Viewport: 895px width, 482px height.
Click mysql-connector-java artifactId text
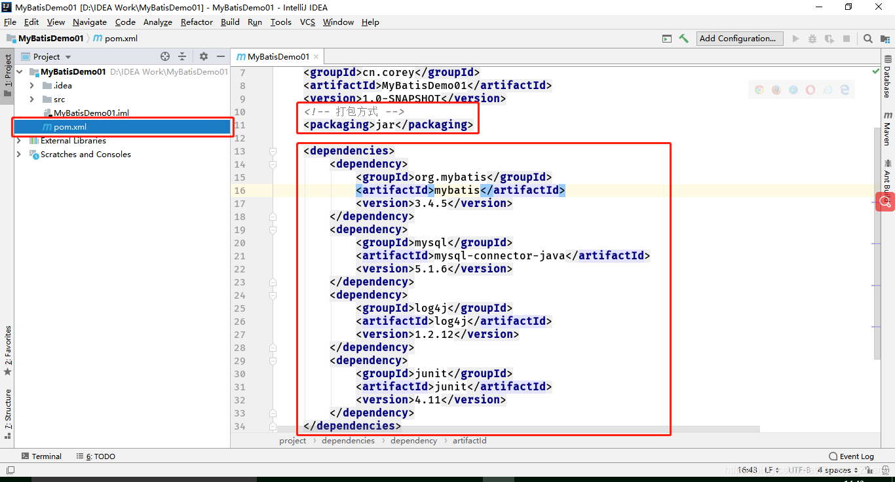tap(499, 256)
